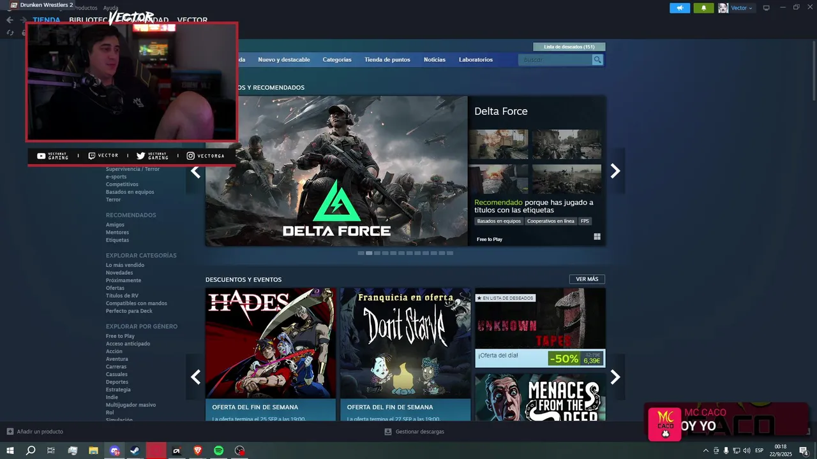
Task: Click 'Competitivos' sidebar link
Action: click(122, 184)
